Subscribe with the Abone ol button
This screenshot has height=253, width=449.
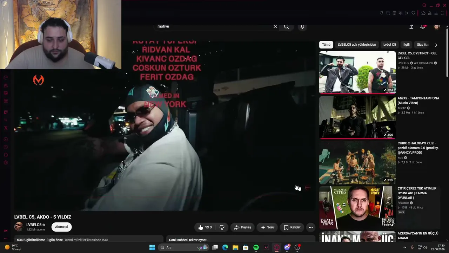point(61,227)
